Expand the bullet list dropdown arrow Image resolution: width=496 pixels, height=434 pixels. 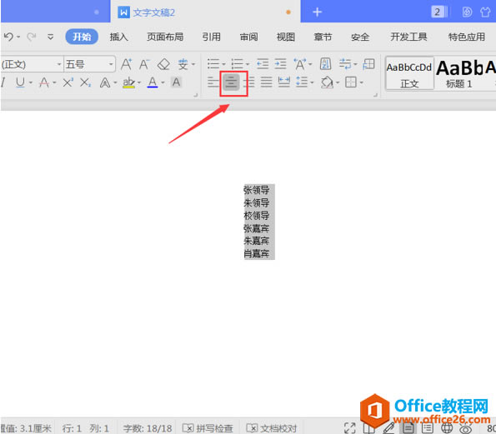(x=223, y=64)
